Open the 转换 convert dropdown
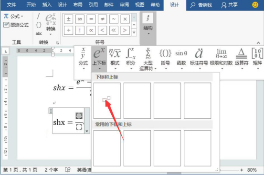 (51, 24)
